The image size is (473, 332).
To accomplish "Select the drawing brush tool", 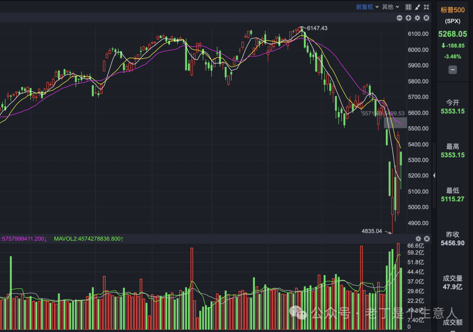I will coord(417,7).
